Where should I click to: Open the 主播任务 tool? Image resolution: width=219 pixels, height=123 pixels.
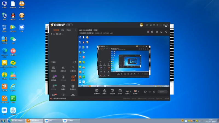tap(73, 69)
